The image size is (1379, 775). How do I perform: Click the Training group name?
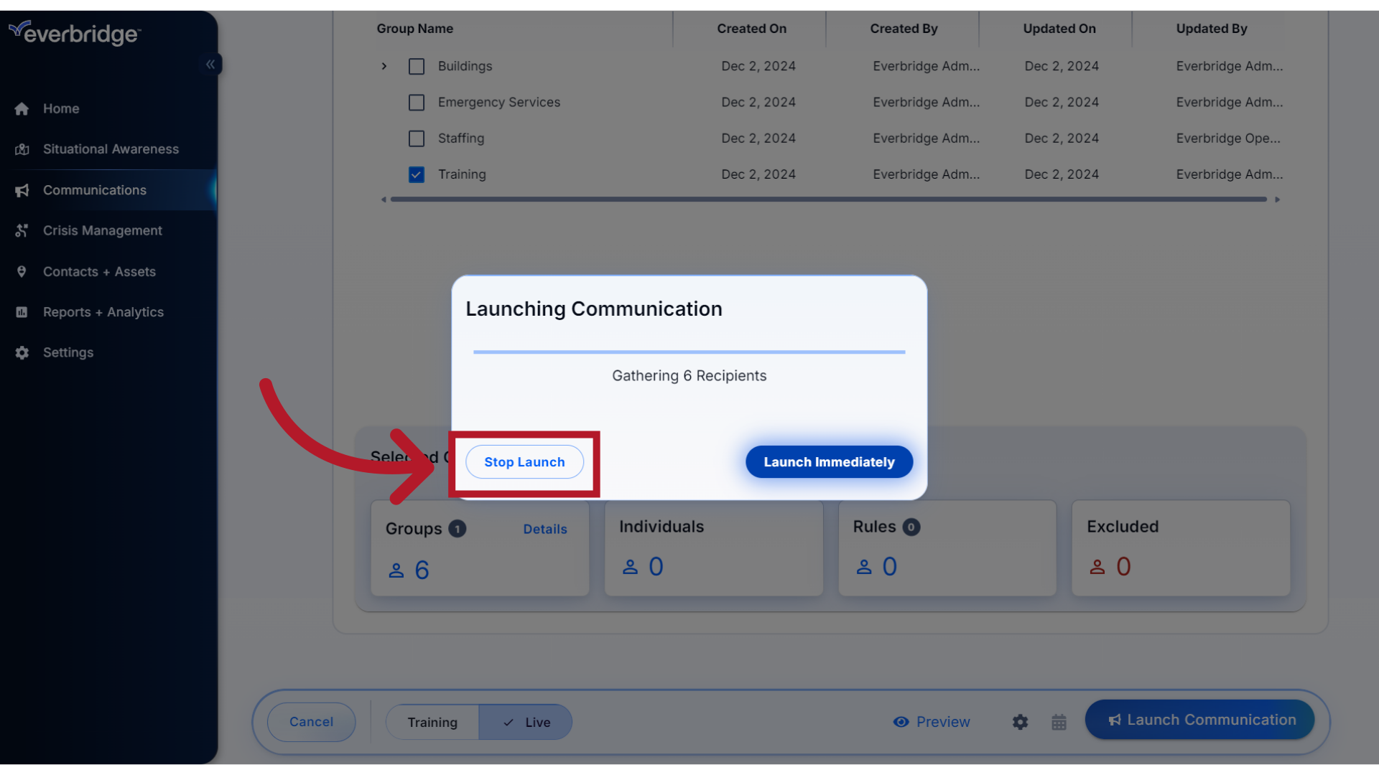[x=462, y=174]
